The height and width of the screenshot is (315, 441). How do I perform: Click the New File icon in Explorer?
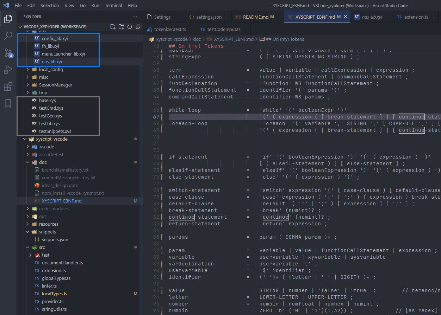click(x=113, y=27)
